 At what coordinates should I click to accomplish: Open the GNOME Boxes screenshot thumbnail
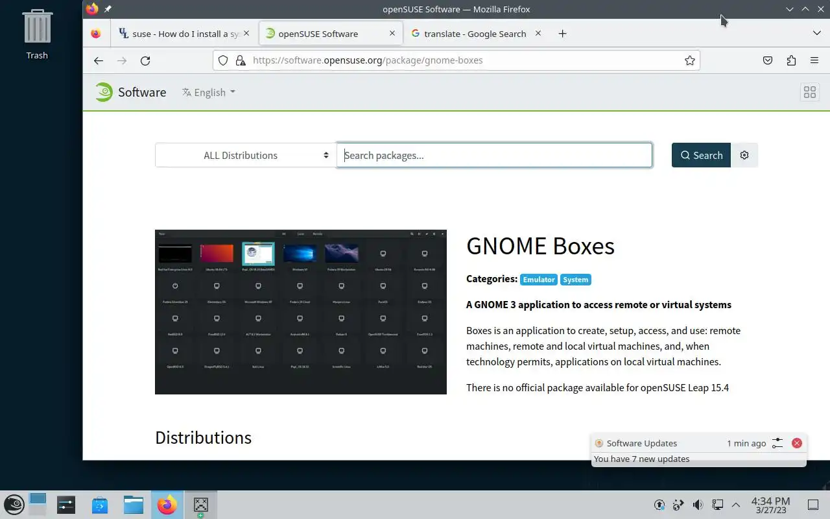point(301,312)
